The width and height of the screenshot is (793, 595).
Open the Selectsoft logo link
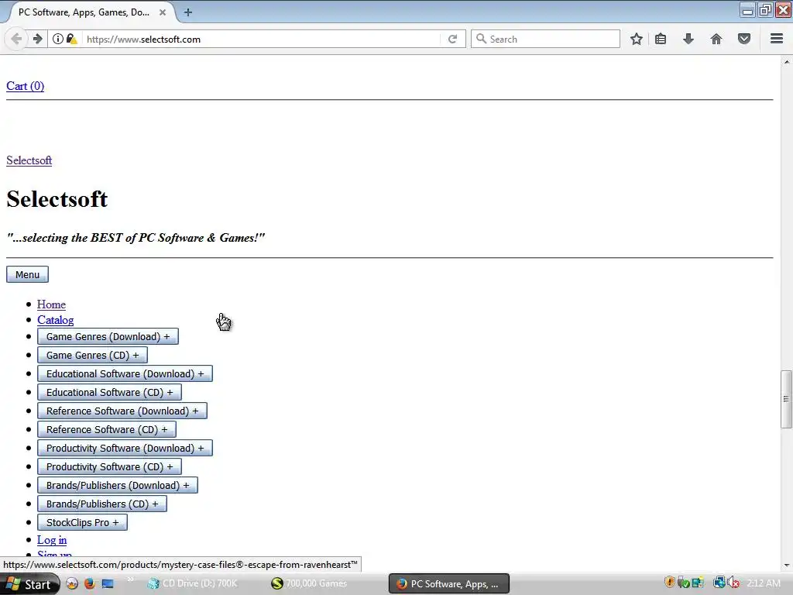[29, 160]
